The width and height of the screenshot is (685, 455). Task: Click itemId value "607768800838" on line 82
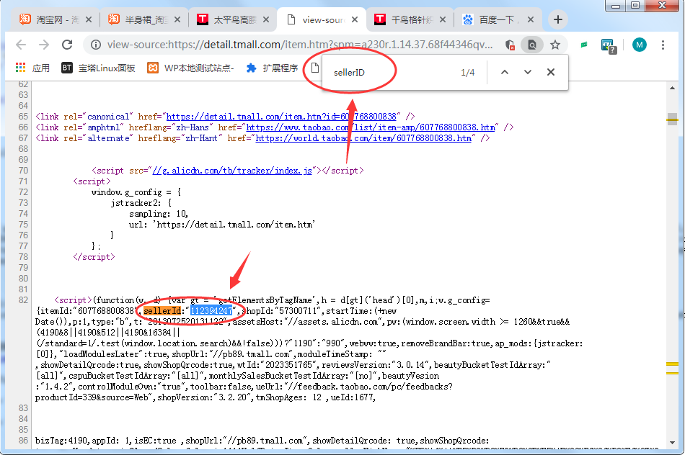pos(106,310)
